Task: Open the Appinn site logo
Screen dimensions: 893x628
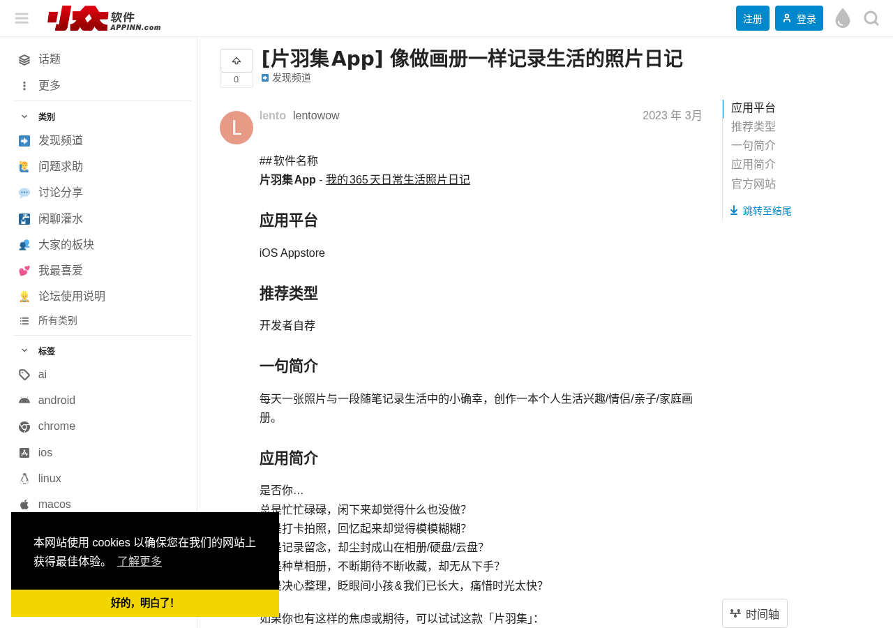Action: (x=104, y=18)
